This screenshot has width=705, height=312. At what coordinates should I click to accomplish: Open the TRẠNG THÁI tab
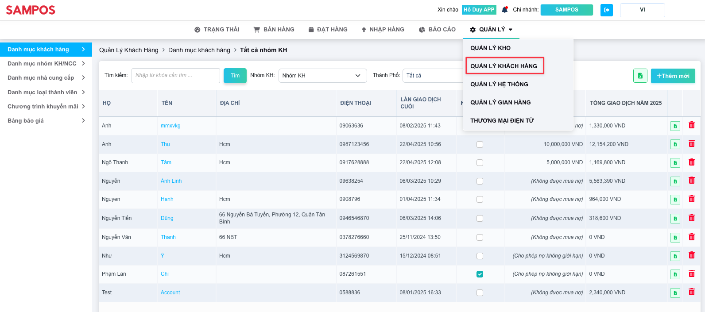(x=217, y=30)
